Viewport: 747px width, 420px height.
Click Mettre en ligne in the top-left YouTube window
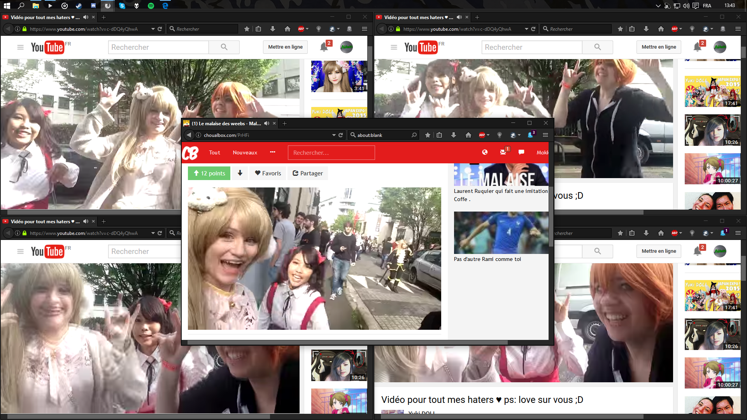pyautogui.click(x=285, y=47)
